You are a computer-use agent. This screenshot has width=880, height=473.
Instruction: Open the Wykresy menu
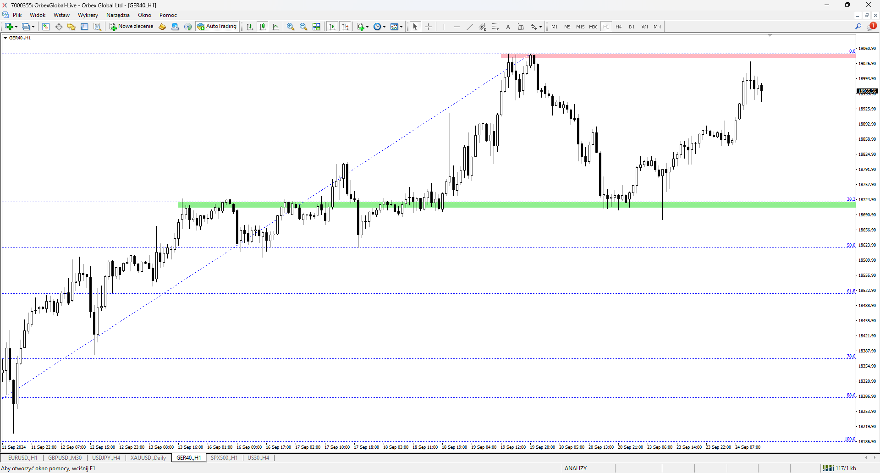point(88,15)
